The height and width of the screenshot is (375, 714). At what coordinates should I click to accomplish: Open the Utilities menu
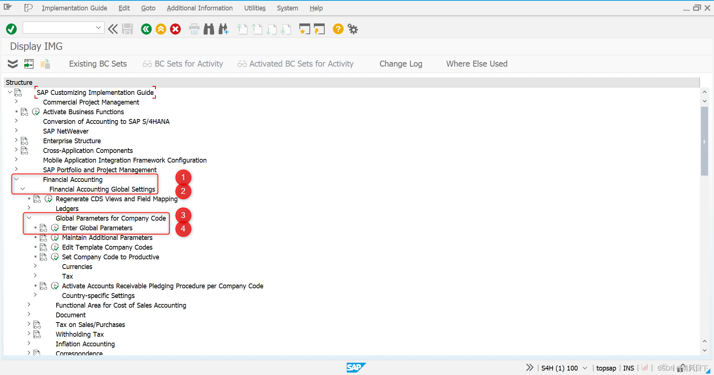click(x=254, y=8)
